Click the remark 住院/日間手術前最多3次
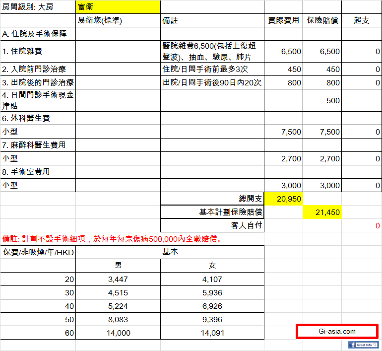The image size is (382, 351). pyautogui.click(x=212, y=69)
